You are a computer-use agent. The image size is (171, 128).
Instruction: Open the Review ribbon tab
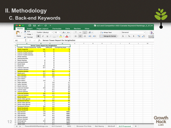tap(77, 28)
